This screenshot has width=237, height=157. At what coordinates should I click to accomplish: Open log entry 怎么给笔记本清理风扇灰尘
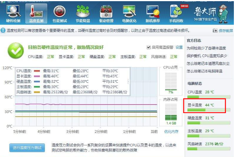[208, 63]
